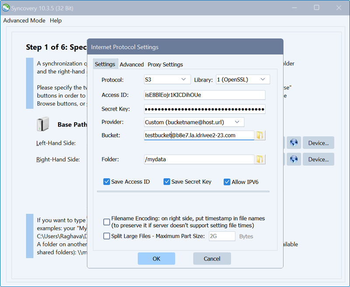Viewport: 350px width, 287px height.
Task: Click the Base Path heading
Action: pyautogui.click(x=72, y=124)
